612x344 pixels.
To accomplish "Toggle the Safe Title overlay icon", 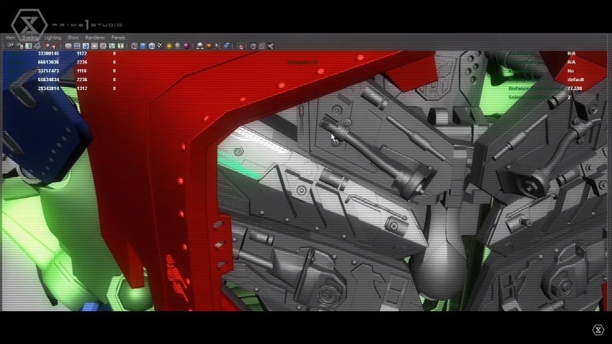I will (x=120, y=46).
